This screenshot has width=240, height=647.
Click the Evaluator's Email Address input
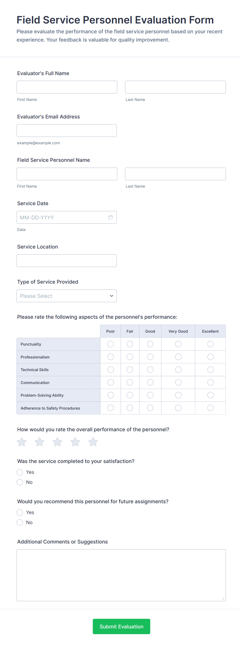[x=67, y=131]
